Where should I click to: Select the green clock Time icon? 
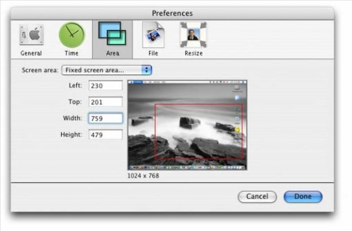point(72,35)
